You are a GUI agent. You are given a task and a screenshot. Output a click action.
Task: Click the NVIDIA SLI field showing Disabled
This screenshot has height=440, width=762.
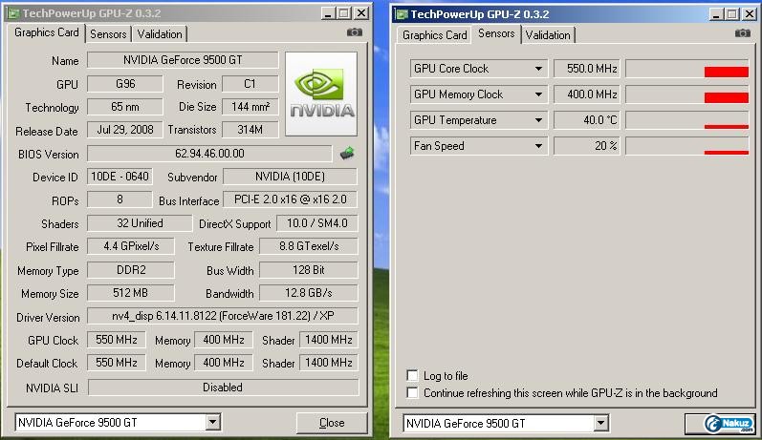[223, 388]
